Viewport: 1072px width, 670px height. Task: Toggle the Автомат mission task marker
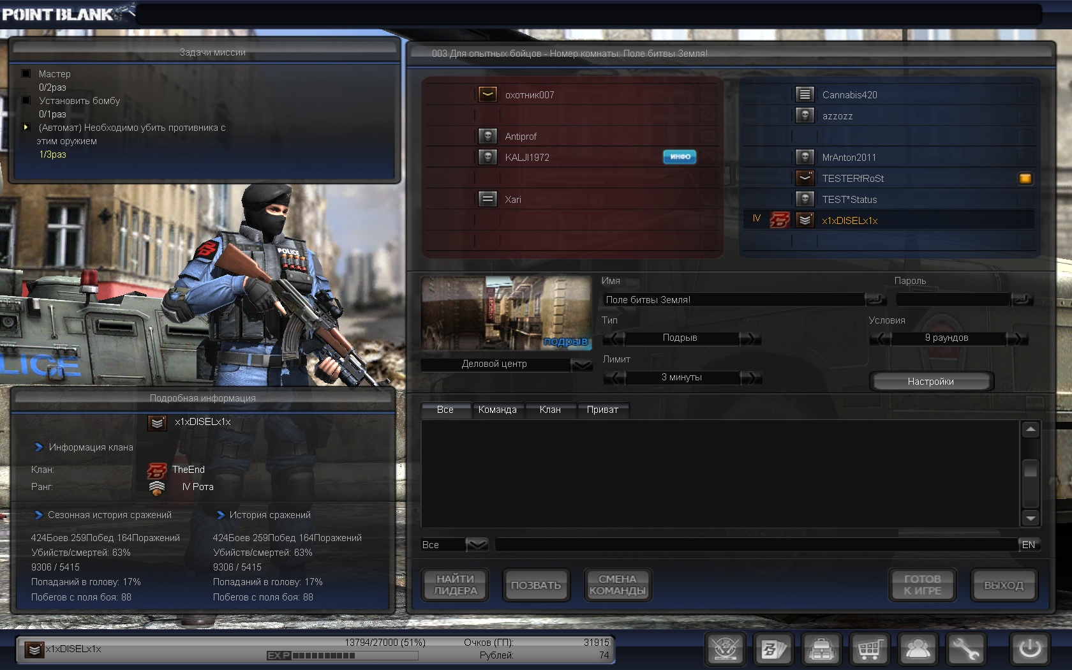coord(26,127)
